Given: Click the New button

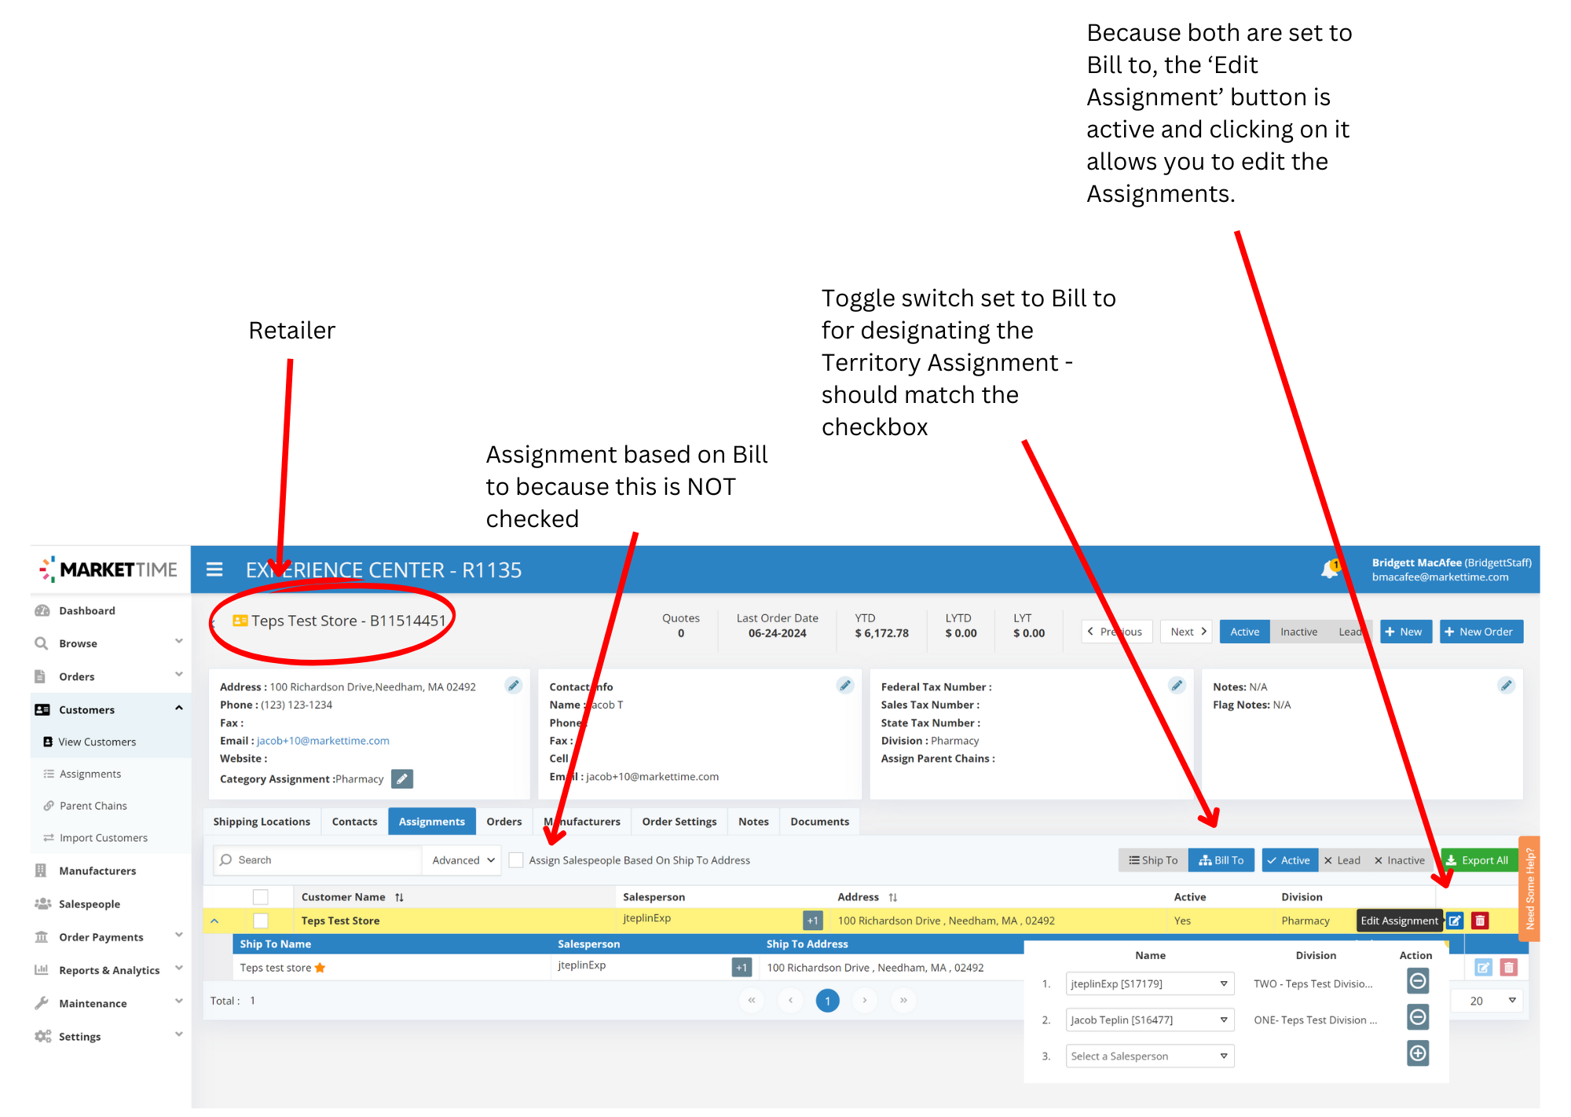Looking at the screenshot, I should tap(1404, 632).
